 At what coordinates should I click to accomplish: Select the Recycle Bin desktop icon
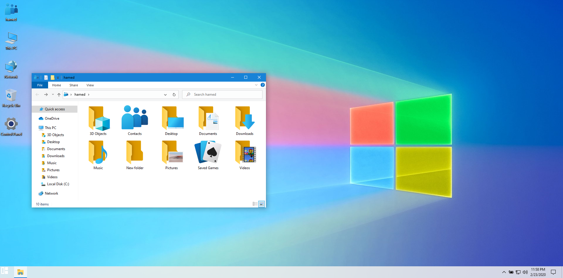tap(11, 98)
